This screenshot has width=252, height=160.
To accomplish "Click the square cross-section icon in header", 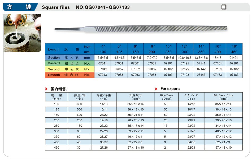I will point(224,7).
